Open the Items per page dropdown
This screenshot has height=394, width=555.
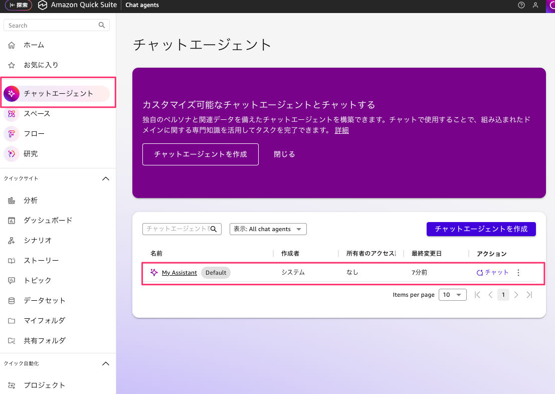[x=452, y=295]
